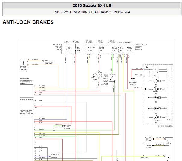Image resolution: width=182 pixels, height=161 pixels.
Task: Select the L371 connector label
Action: point(148,157)
